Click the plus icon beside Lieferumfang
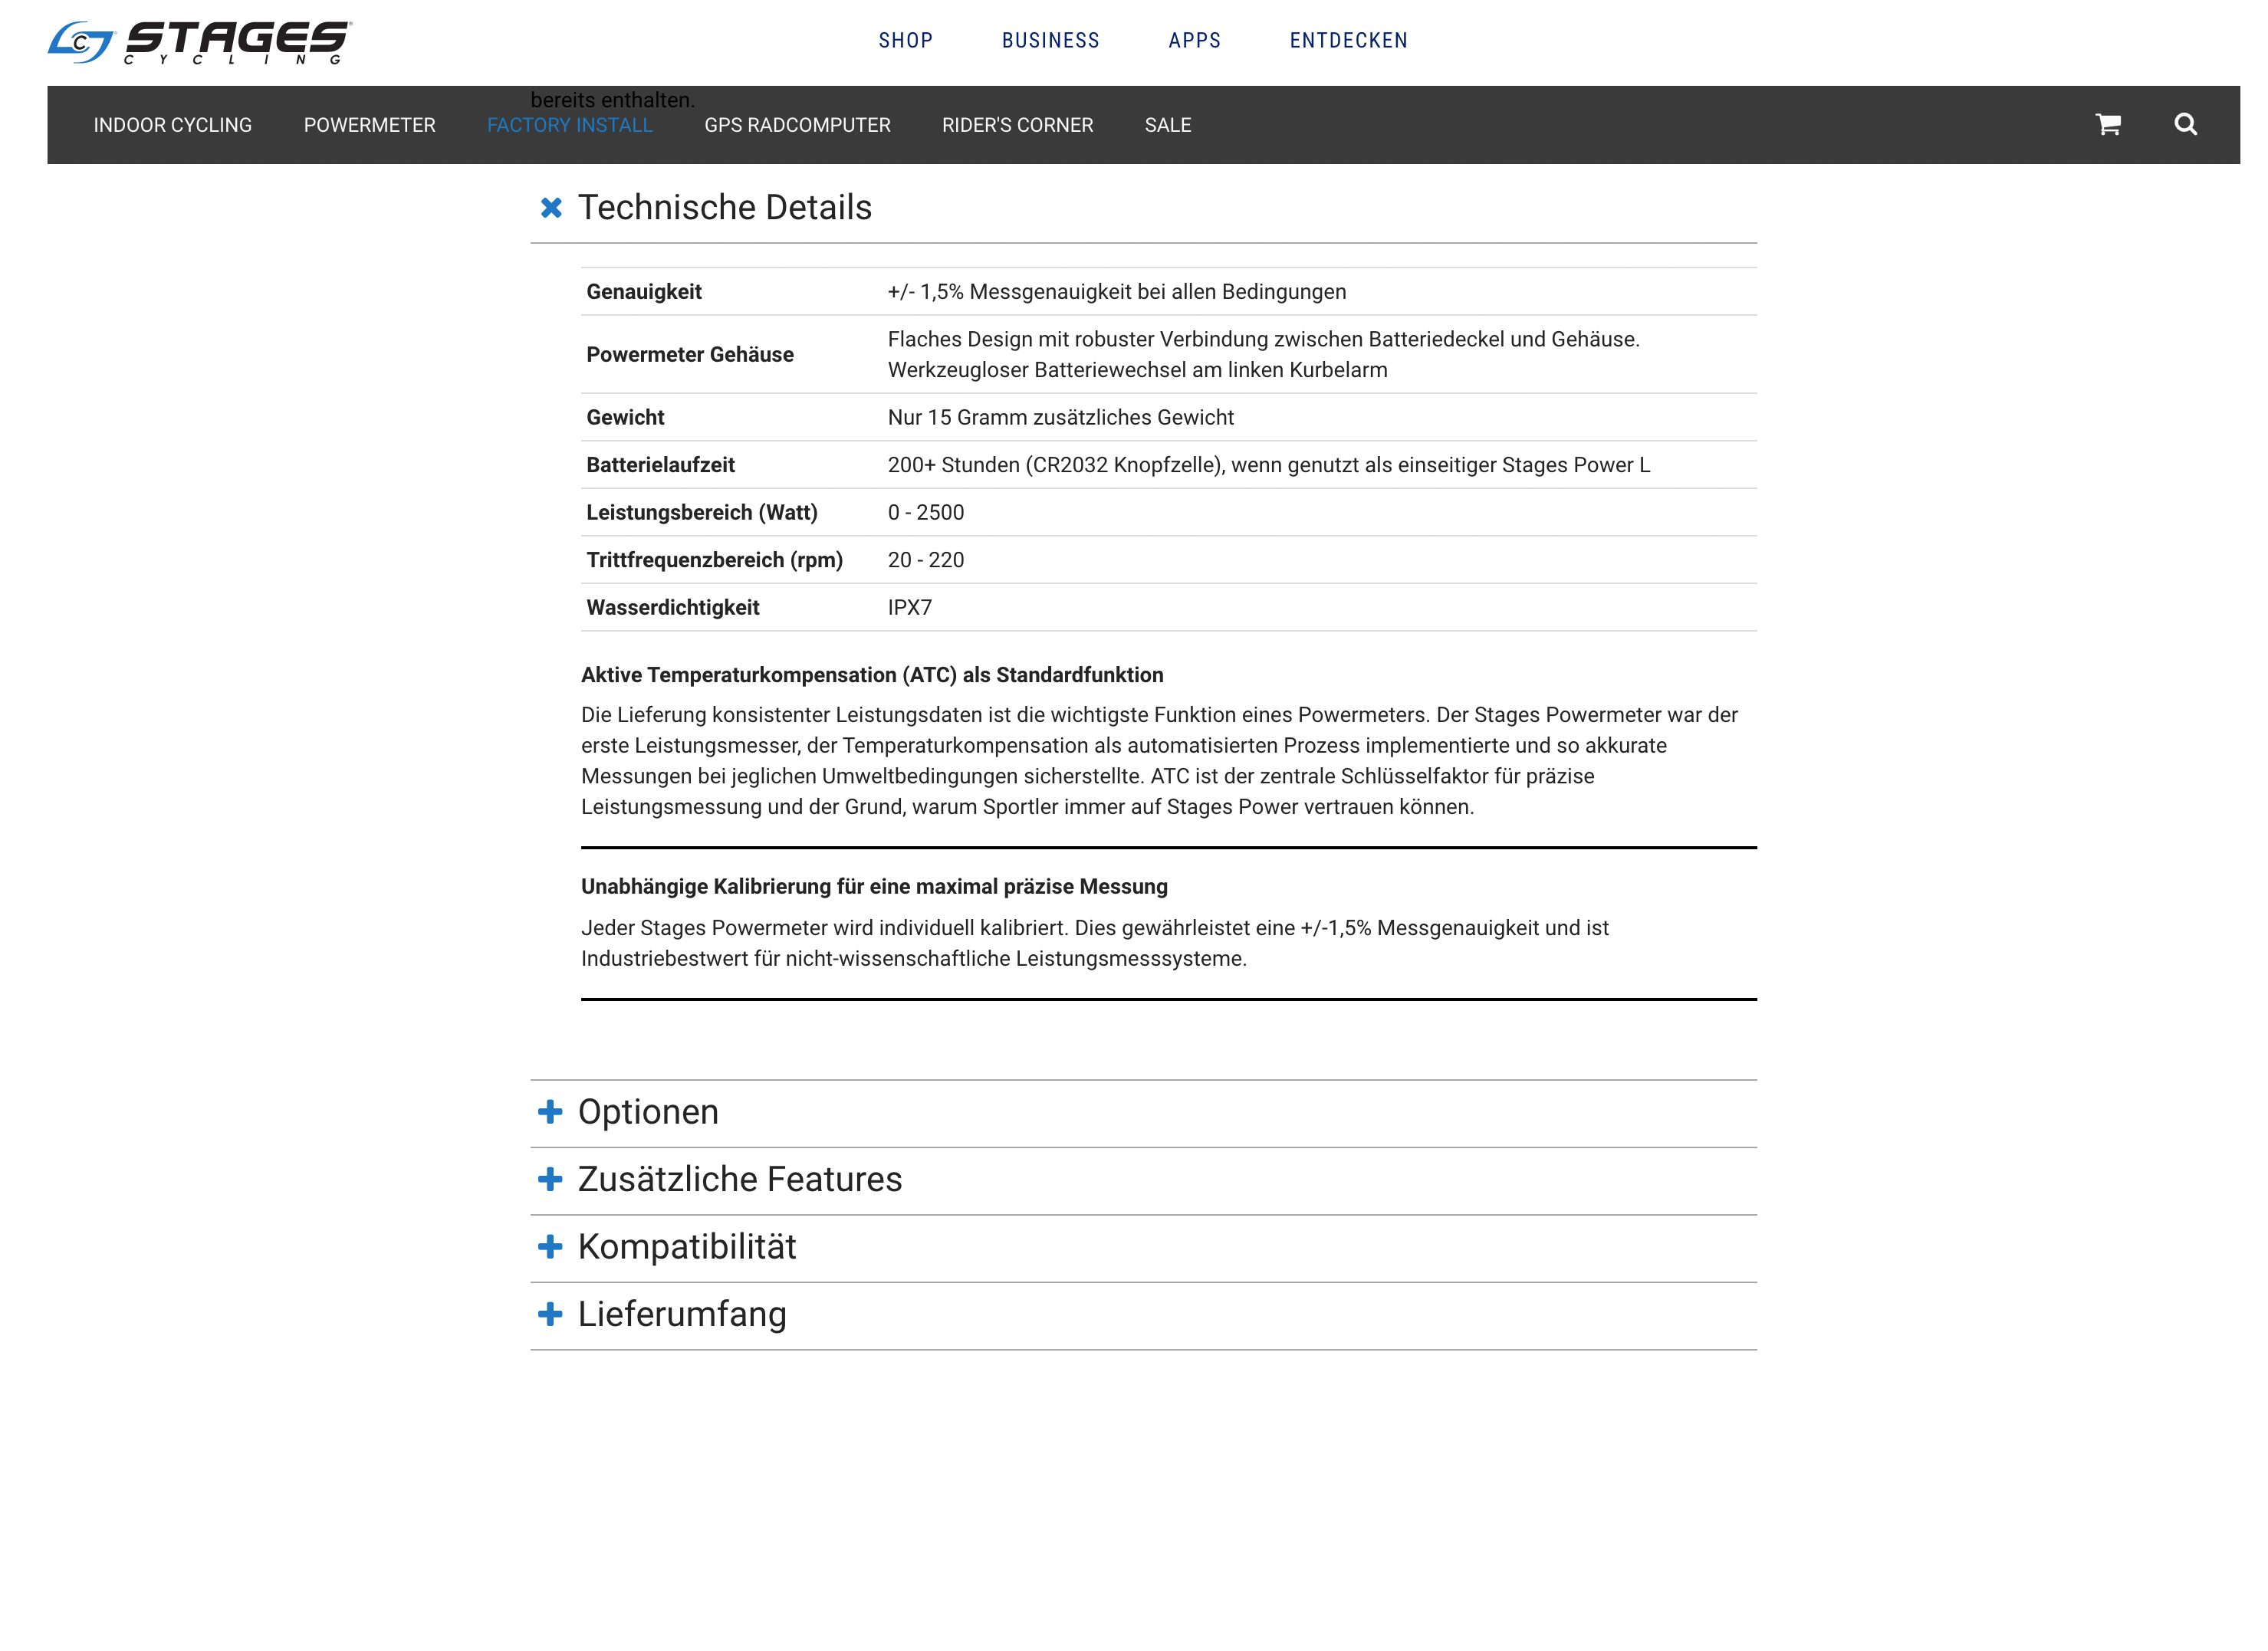 pos(550,1313)
